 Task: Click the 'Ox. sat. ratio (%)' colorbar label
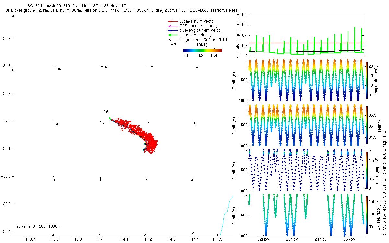[378, 215]
